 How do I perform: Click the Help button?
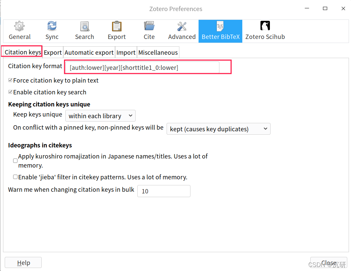23,263
